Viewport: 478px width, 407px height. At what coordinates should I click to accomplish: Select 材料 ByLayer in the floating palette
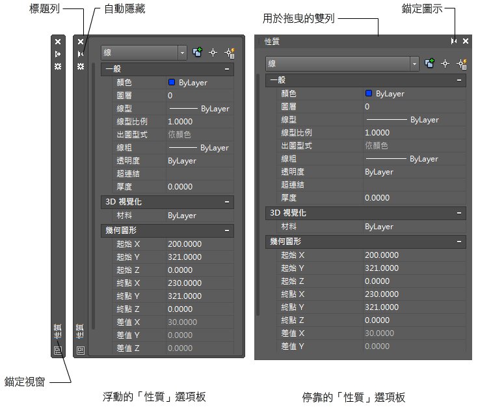pos(200,216)
